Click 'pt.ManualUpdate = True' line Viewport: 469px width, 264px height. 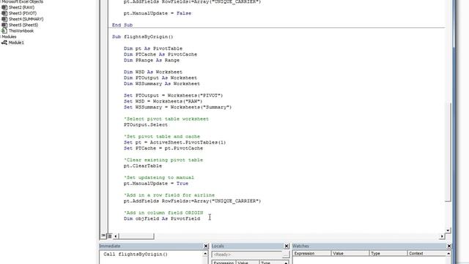pos(156,183)
